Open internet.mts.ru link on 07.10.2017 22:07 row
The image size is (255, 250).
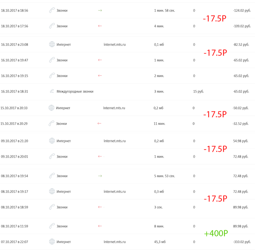pos(114,242)
